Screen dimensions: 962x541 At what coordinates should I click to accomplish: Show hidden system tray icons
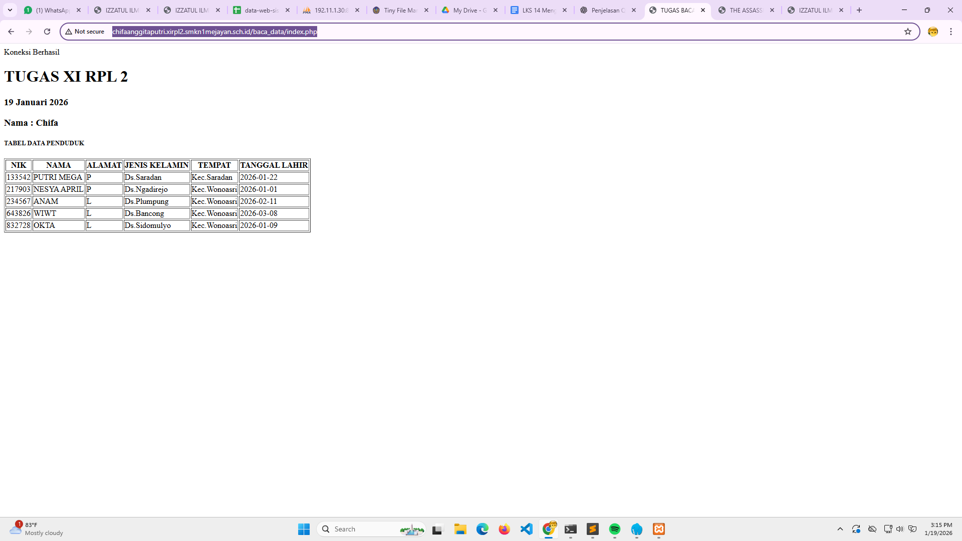840,529
